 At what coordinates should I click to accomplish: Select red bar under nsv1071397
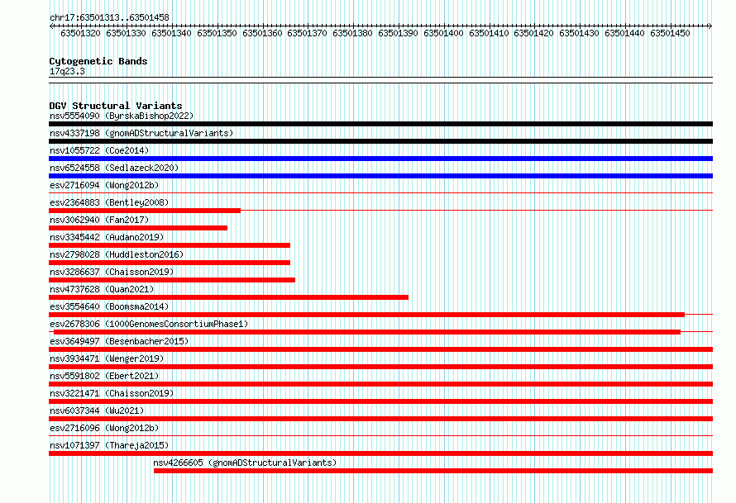point(380,453)
